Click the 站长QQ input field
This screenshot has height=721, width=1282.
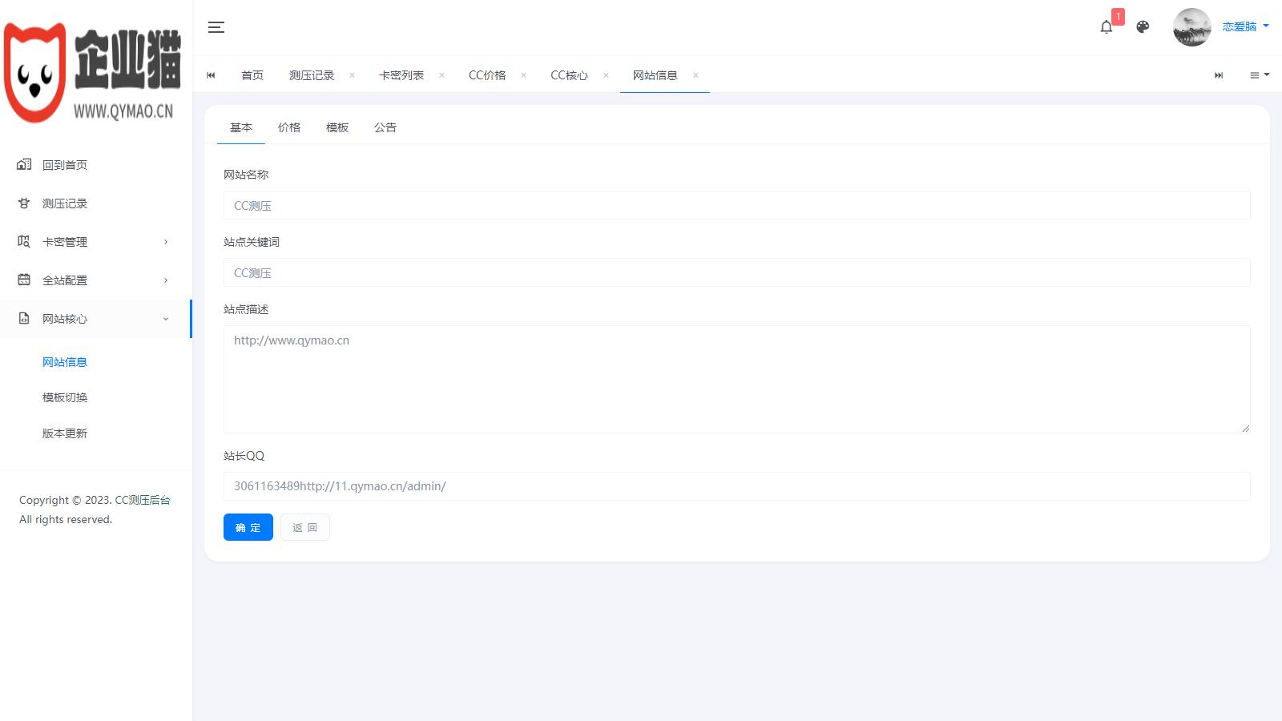pyautogui.click(x=736, y=486)
